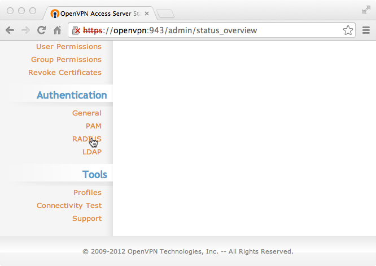The image size is (376, 266).
Task: Click the copyright footer text
Action: pyautogui.click(x=188, y=251)
